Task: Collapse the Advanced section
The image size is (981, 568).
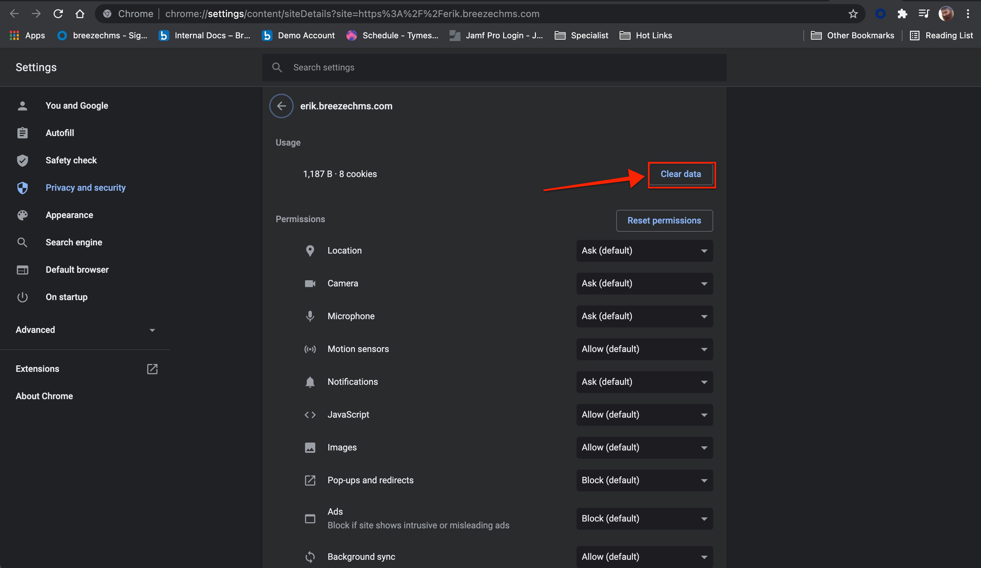Action: click(152, 329)
